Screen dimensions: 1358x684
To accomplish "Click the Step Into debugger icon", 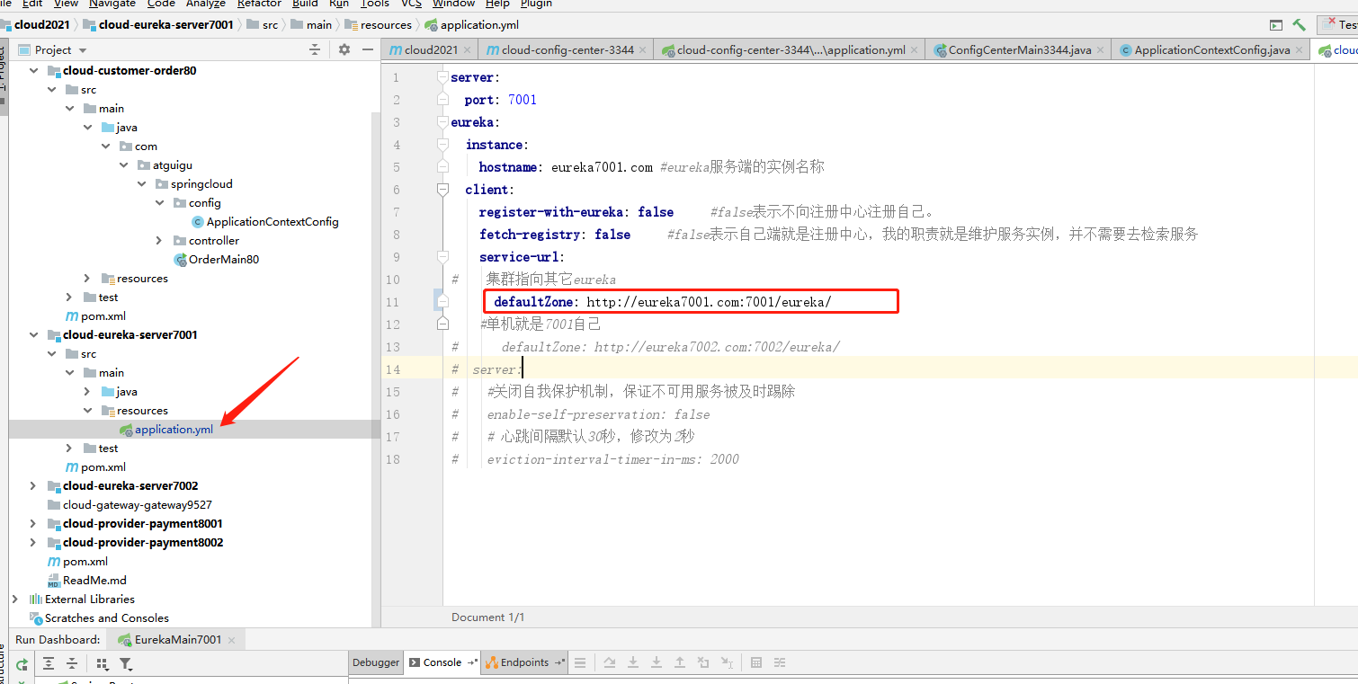I will tap(633, 662).
